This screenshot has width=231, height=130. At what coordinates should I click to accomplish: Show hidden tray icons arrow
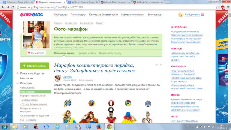(x=193, y=127)
